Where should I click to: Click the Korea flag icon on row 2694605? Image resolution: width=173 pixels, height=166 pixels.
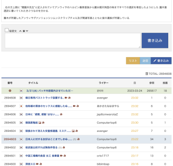tap(21, 123)
